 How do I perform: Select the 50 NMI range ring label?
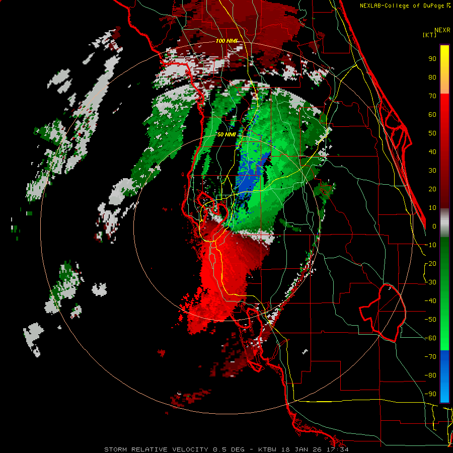click(226, 134)
